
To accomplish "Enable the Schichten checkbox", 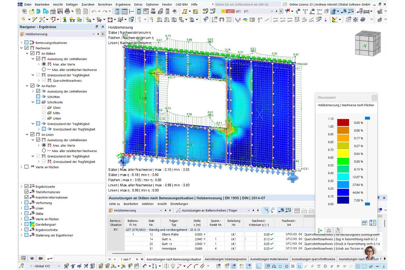I will [38, 97].
